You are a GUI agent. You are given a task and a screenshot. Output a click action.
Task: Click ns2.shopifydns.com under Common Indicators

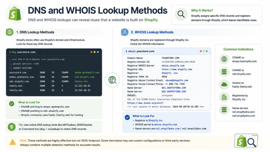click(x=243, y=116)
